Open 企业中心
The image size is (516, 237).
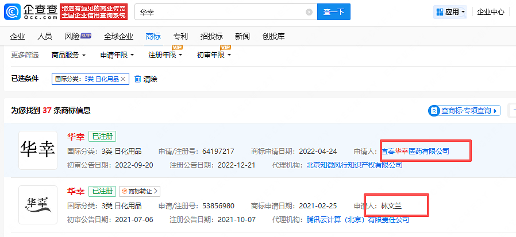tap(491, 12)
